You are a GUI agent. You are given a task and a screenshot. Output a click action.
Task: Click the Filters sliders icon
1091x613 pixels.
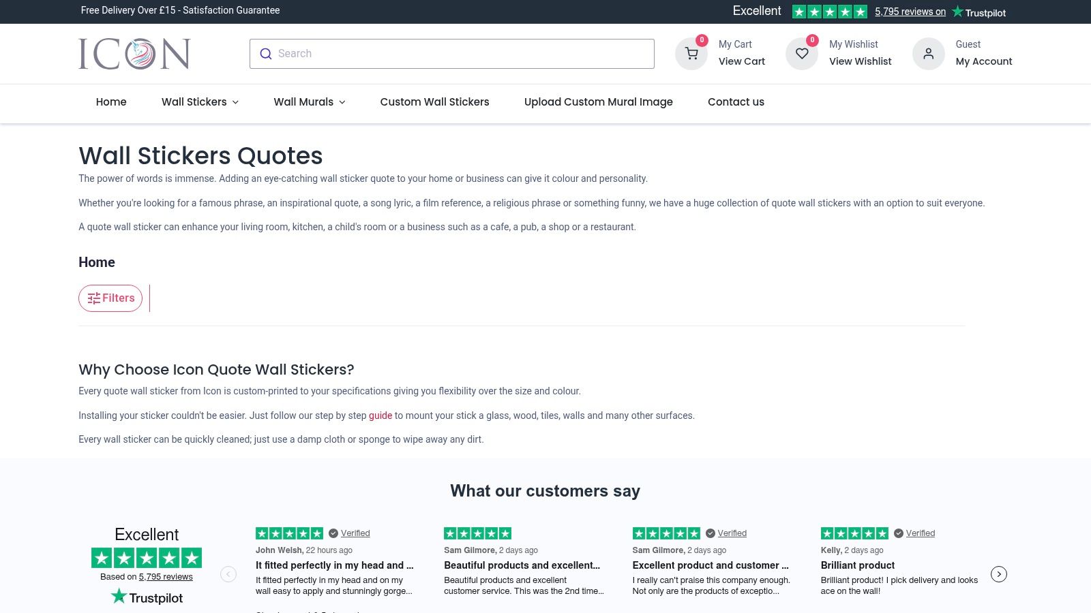coord(94,298)
